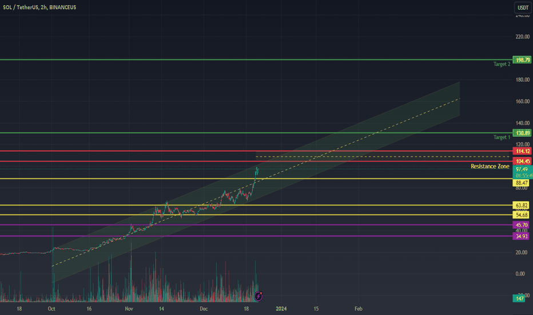This screenshot has width=533, height=315.
Task: Click the purple 34.93 price label
Action: [521, 236]
